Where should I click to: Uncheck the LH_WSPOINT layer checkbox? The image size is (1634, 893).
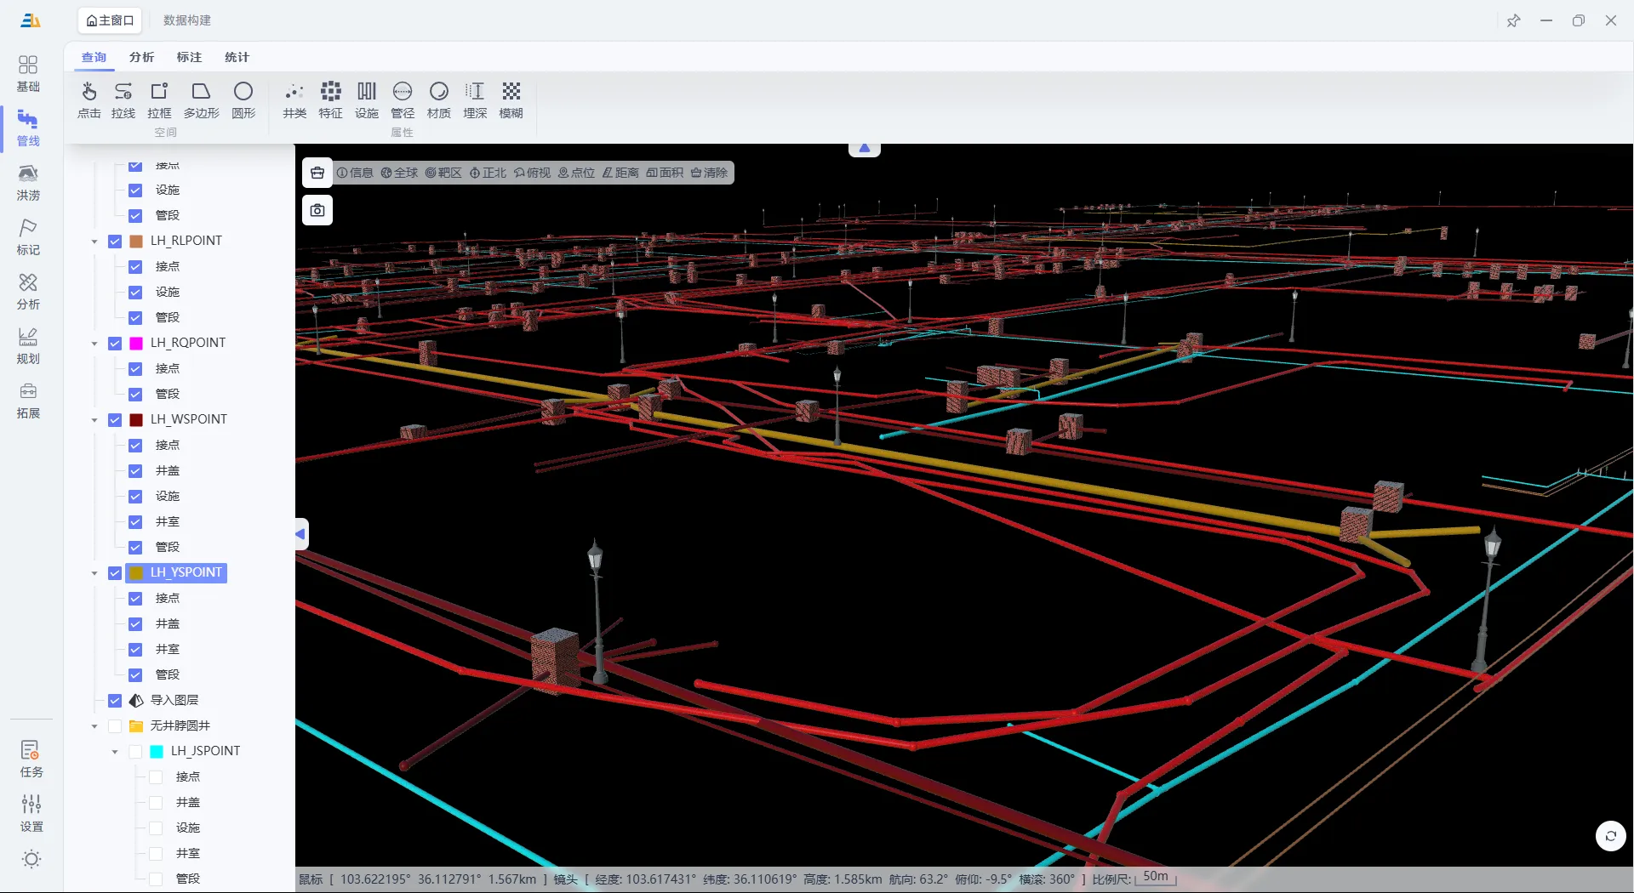point(115,420)
